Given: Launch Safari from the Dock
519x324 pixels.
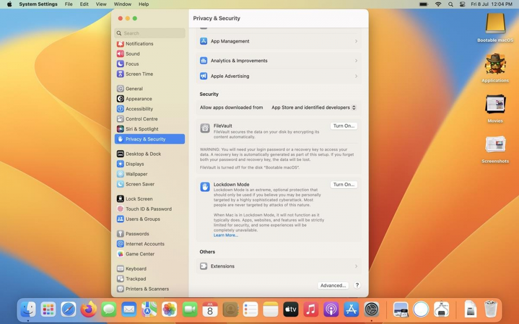Looking at the screenshot, I should click(x=68, y=309).
